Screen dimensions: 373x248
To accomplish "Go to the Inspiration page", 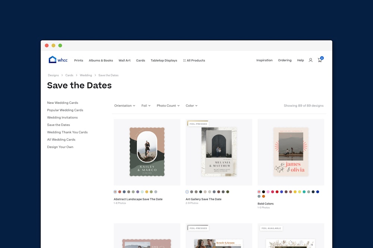I will coord(264,60).
